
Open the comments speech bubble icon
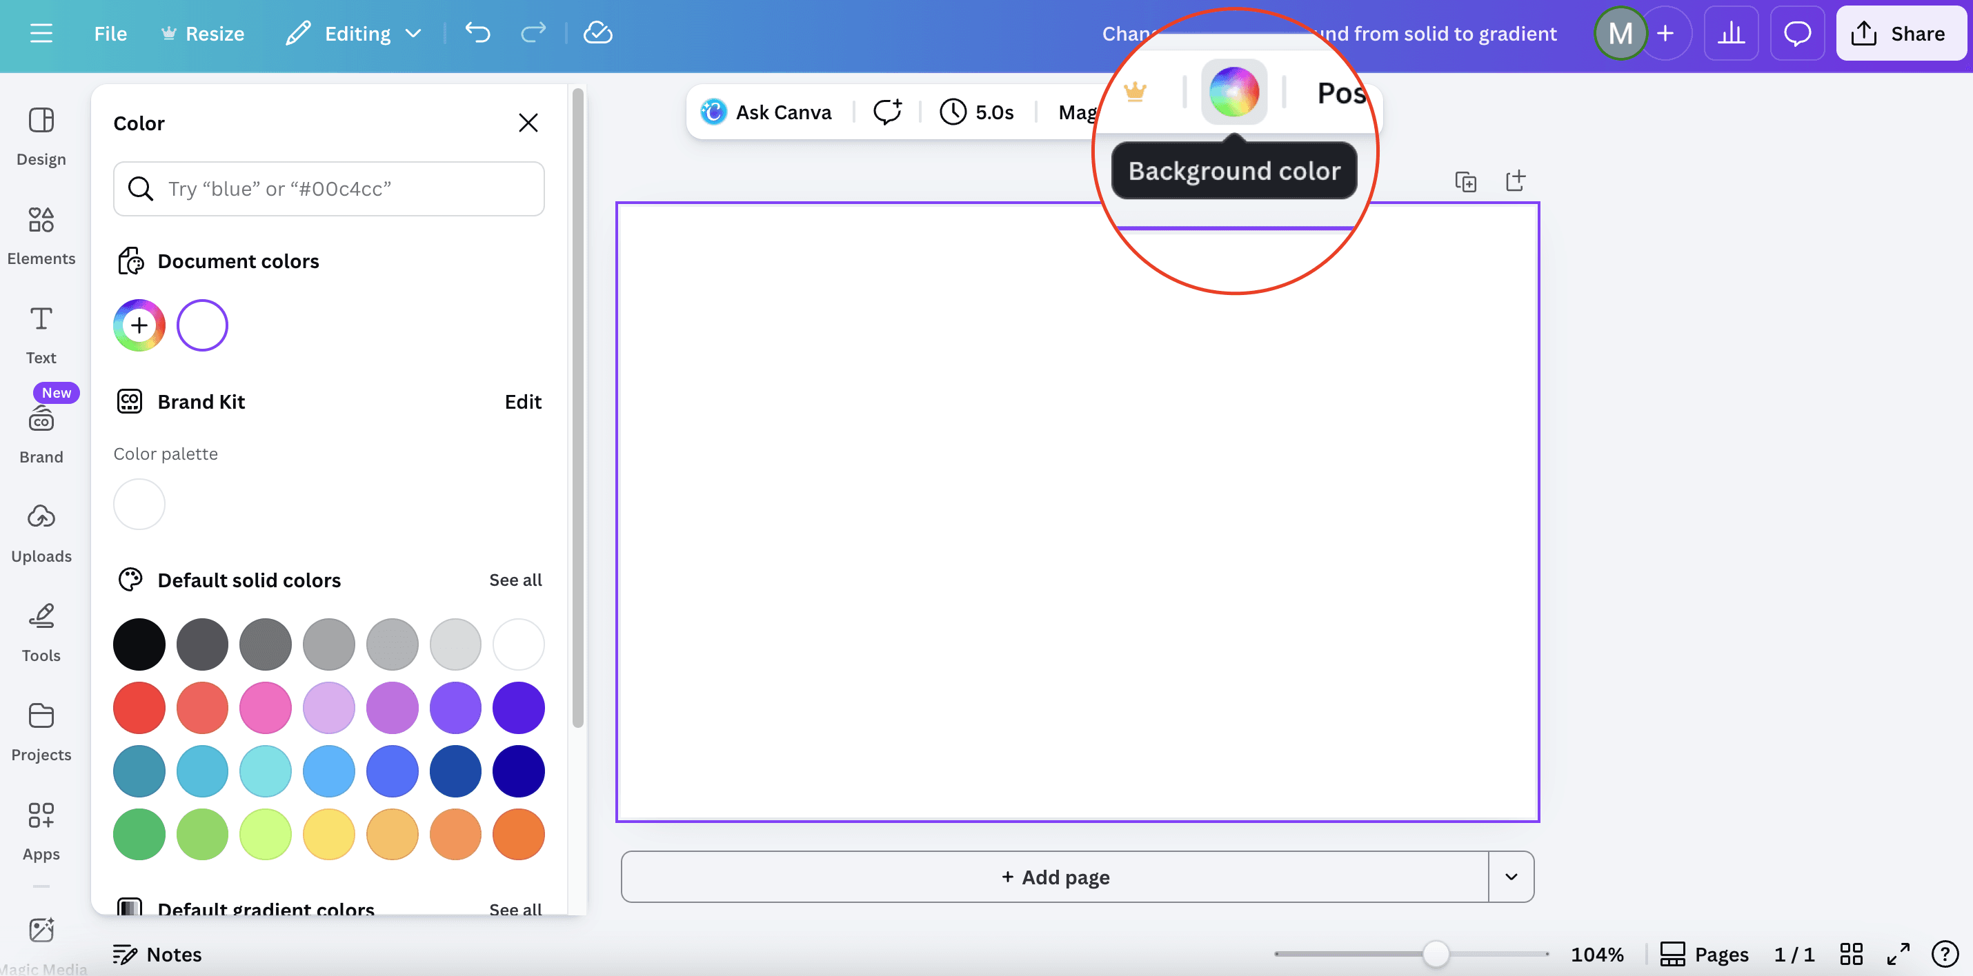(1796, 33)
